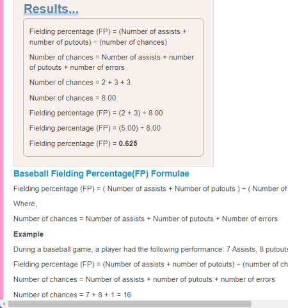This screenshot has height=308, width=288.
Task: Click the horizontal scrollbar thumb
Action: pos(130,304)
